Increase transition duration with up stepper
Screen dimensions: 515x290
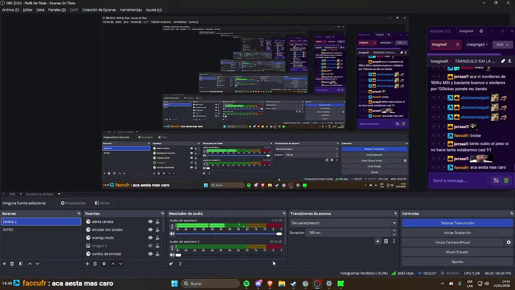coord(394,231)
